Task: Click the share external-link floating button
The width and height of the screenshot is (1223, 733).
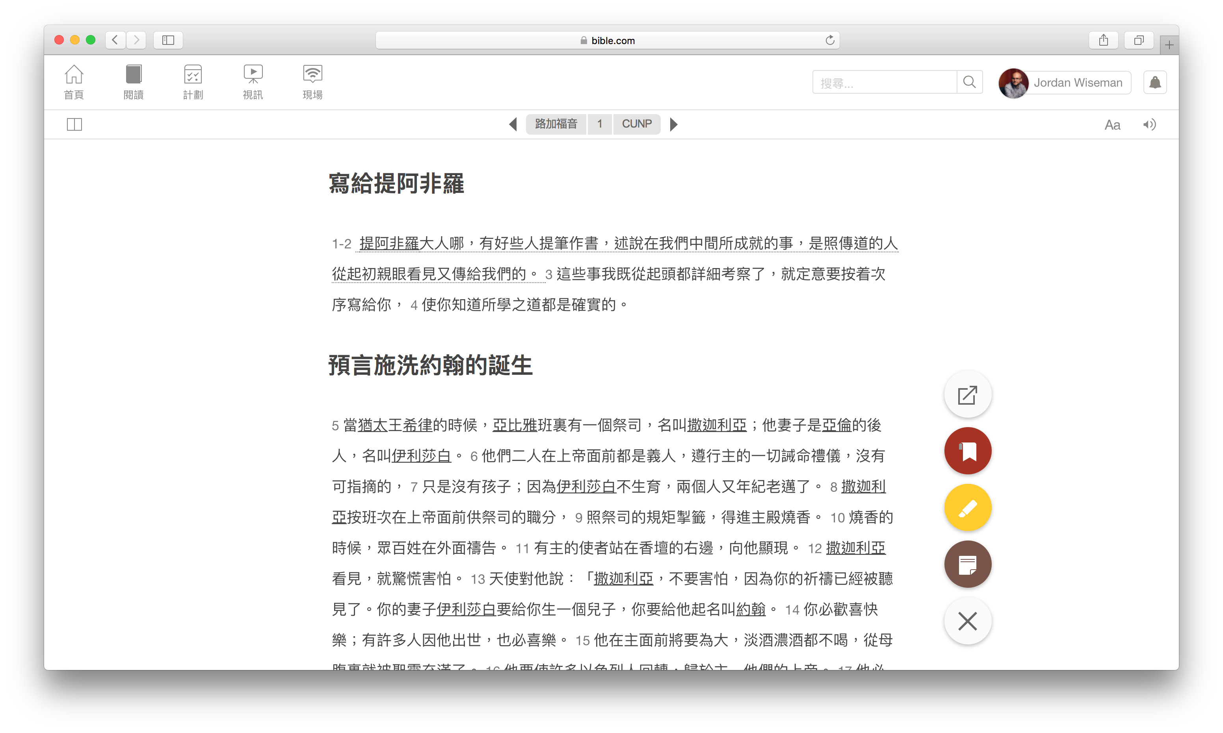Action: coord(967,395)
